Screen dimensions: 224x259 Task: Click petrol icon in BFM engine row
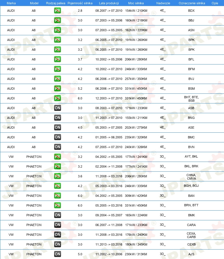58,69
